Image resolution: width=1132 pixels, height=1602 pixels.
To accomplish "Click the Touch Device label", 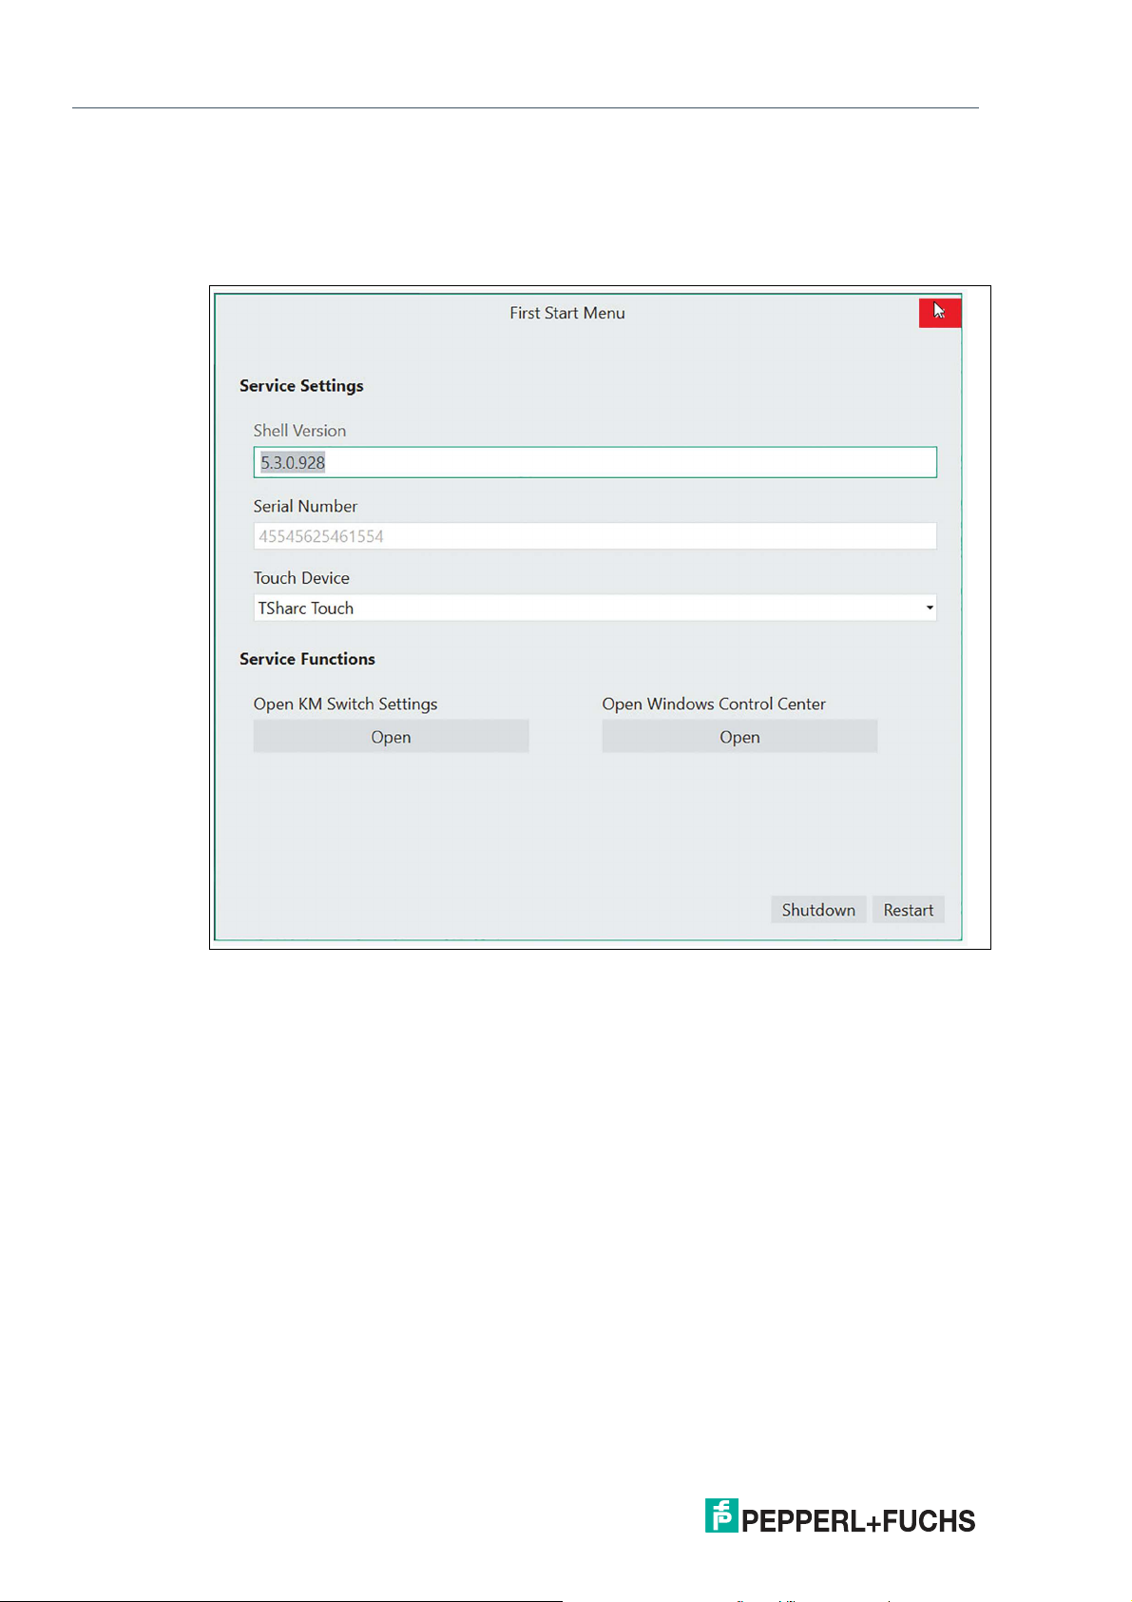I will pos(301,578).
